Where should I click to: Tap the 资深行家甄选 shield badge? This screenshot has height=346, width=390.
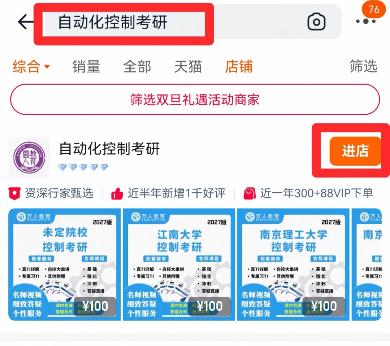[14, 193]
